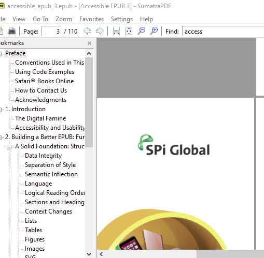264x258 pixels.
Task: Open Data Integrity bookmark
Action: tap(44, 156)
